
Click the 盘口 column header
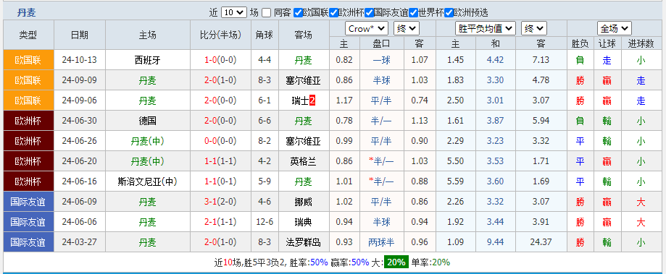point(381,43)
